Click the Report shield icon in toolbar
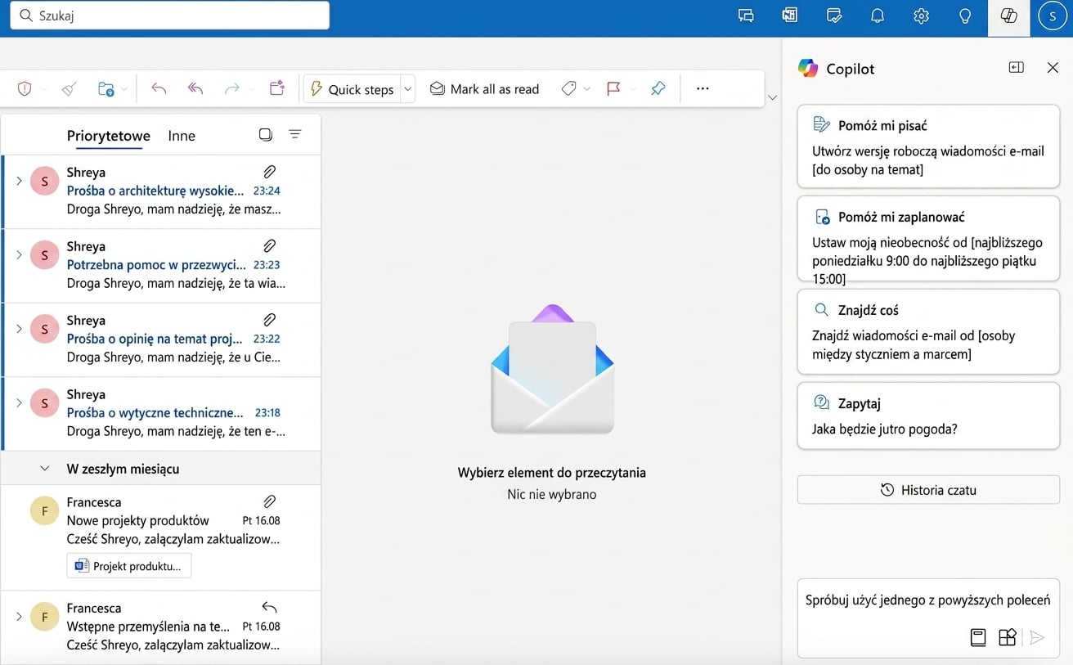 25,89
